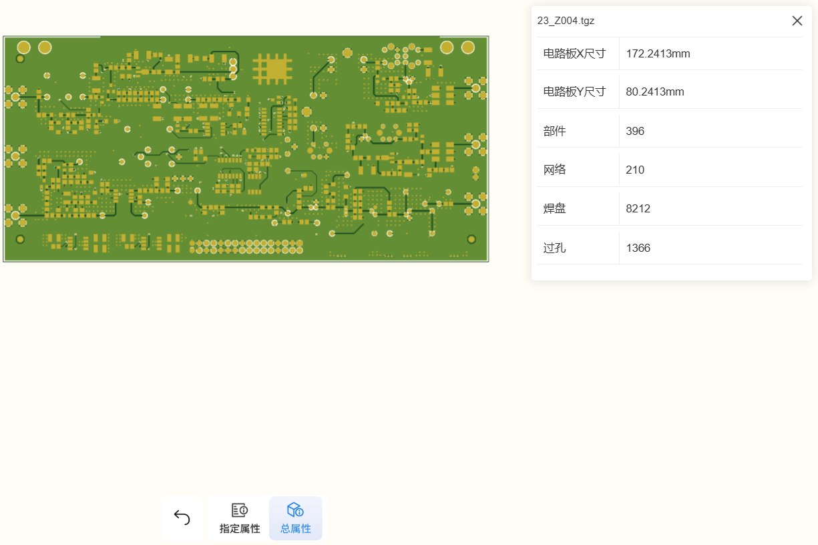Click the 网络 row label
This screenshot has height=545, width=818.
click(x=554, y=170)
